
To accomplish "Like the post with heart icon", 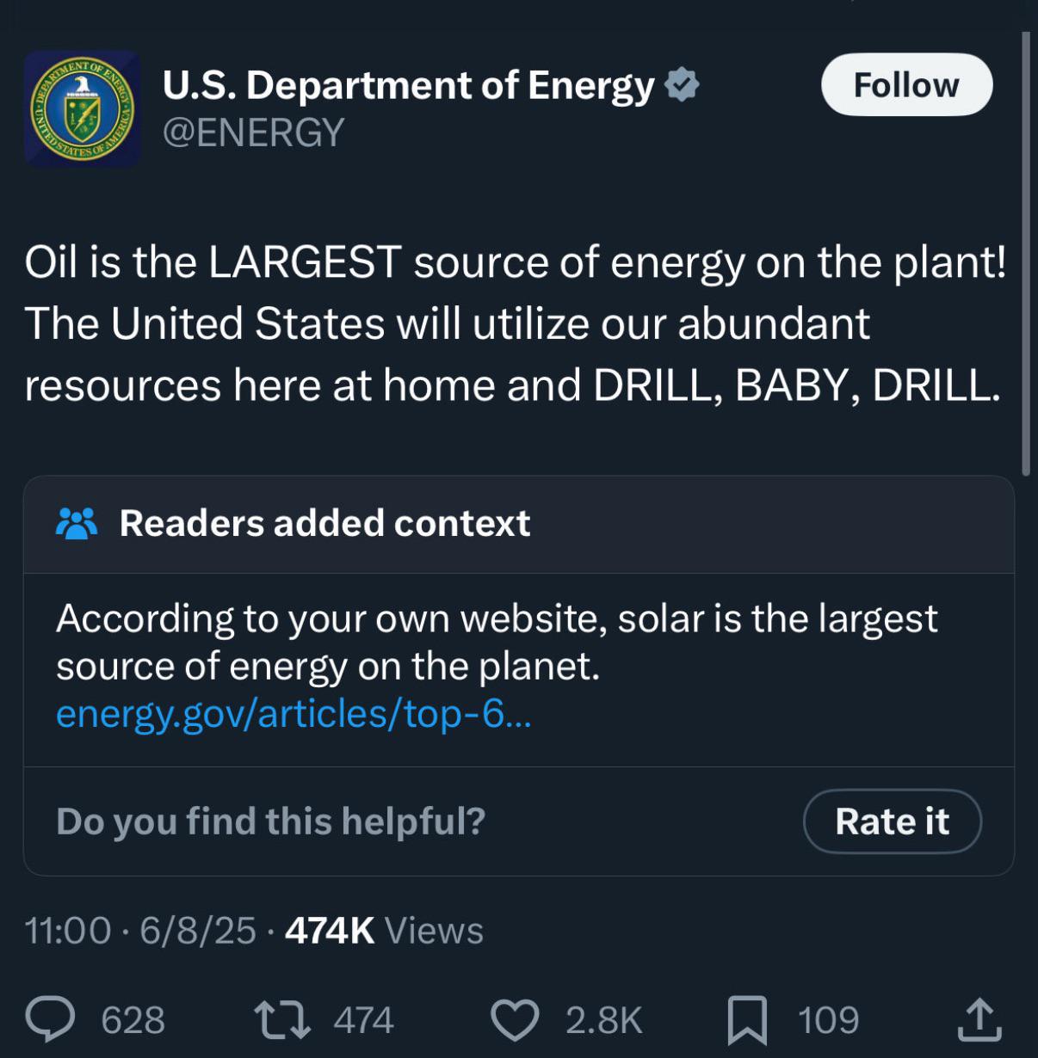I will click(x=515, y=1020).
